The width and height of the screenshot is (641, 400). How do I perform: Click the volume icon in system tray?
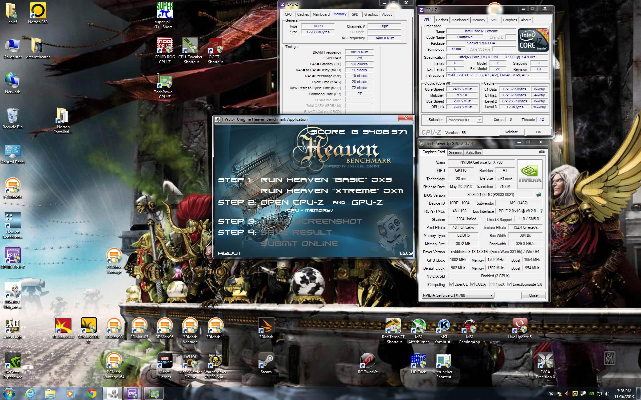click(x=607, y=394)
